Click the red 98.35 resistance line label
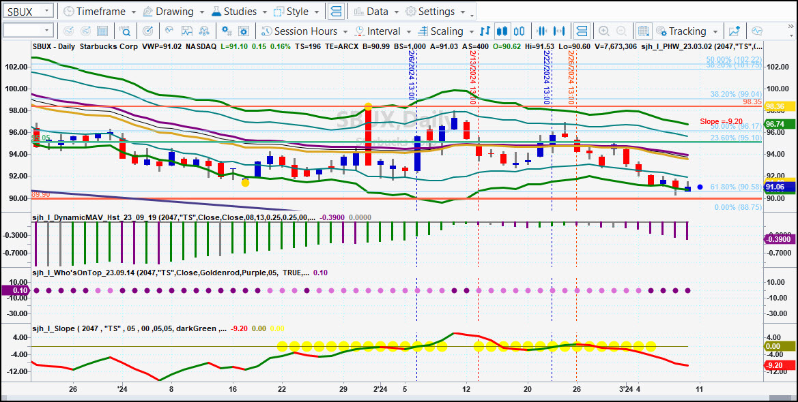The height and width of the screenshot is (402, 798). click(x=751, y=102)
